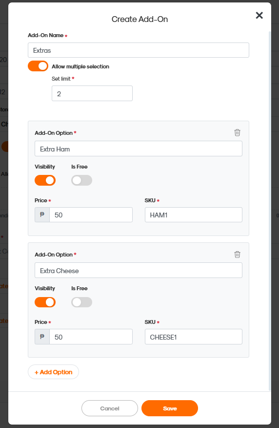Edit the Extra Cheese option name field
This screenshot has width=279, height=428.
pyautogui.click(x=139, y=271)
